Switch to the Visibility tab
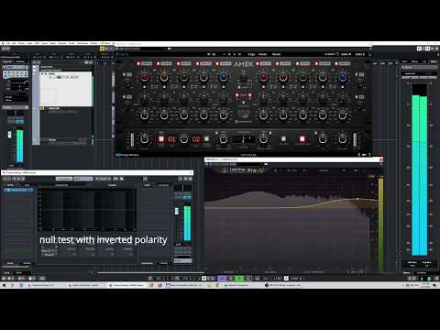Screen dimensions: 440x330 pos(20,61)
